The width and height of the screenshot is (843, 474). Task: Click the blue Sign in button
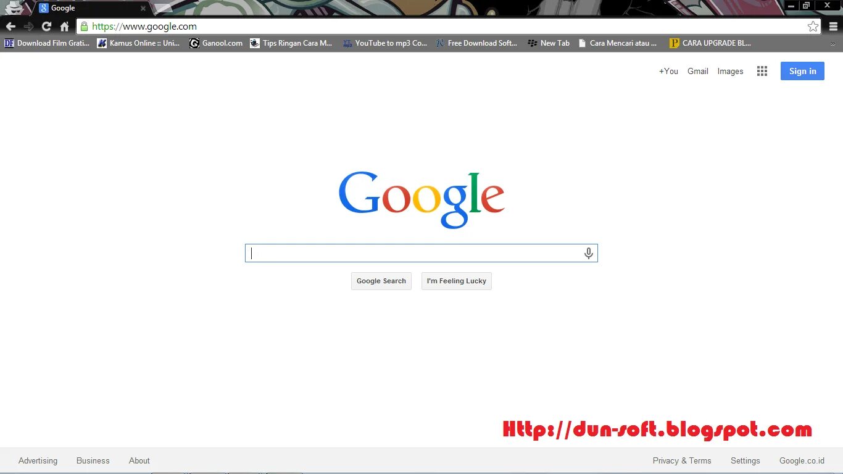pos(802,71)
